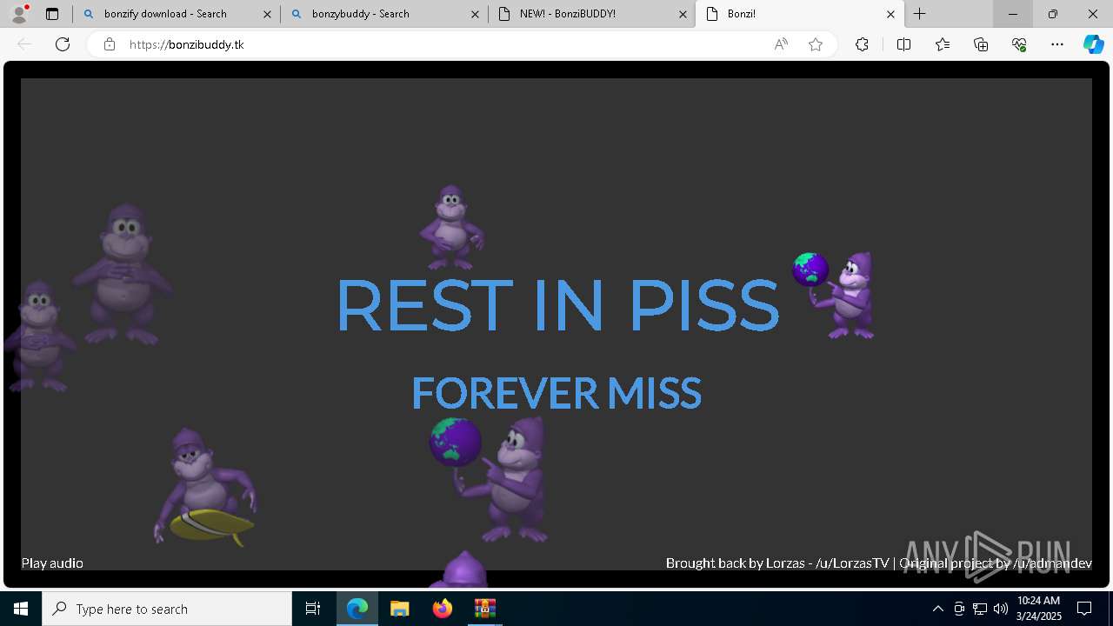Close the 'bonzify download - Search' tab
The height and width of the screenshot is (626, 1113).
pos(267,14)
